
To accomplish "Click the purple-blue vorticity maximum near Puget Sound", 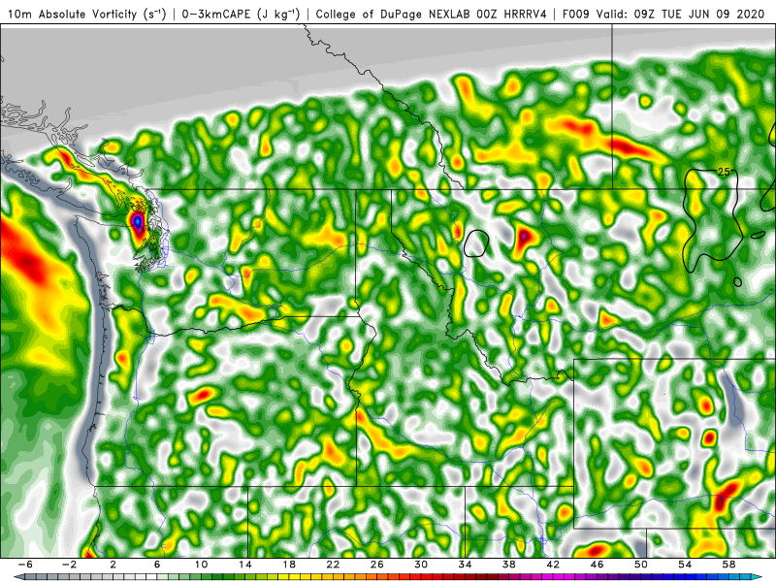I will click(x=137, y=221).
